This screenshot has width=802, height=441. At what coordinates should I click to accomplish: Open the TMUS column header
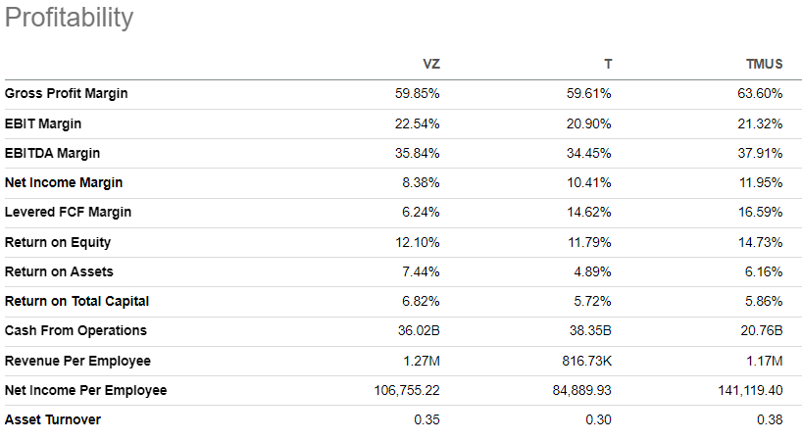tap(765, 65)
